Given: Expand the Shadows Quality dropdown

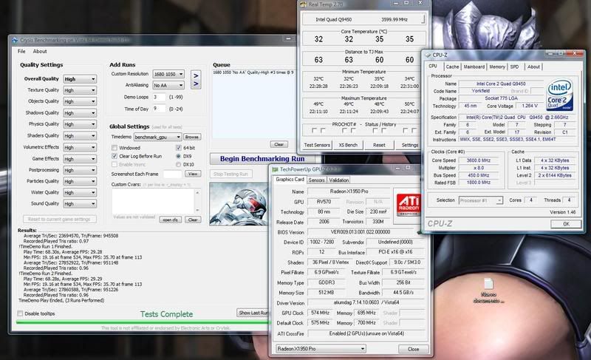Looking at the screenshot, I should [80, 112].
